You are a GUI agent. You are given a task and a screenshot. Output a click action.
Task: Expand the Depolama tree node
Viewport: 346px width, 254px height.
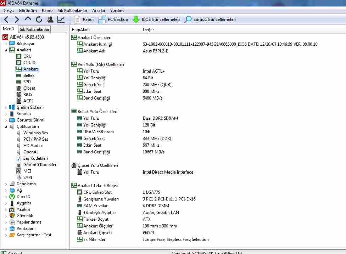click(6, 184)
